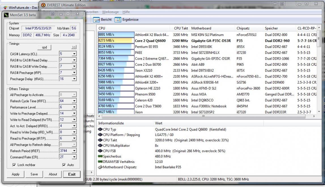
Task: Click the Exit button in MemSet
Action: [x=72, y=174]
